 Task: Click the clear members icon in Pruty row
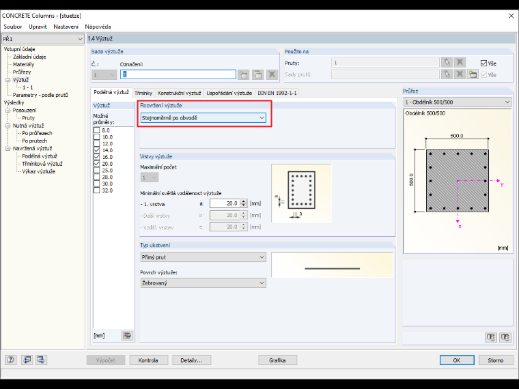(460, 63)
